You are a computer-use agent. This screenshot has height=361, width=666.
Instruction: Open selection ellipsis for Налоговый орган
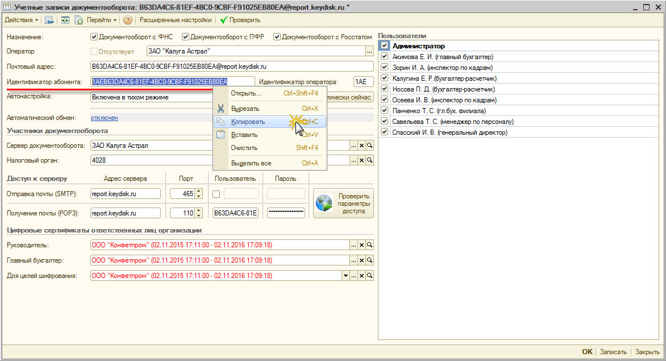coord(353,160)
